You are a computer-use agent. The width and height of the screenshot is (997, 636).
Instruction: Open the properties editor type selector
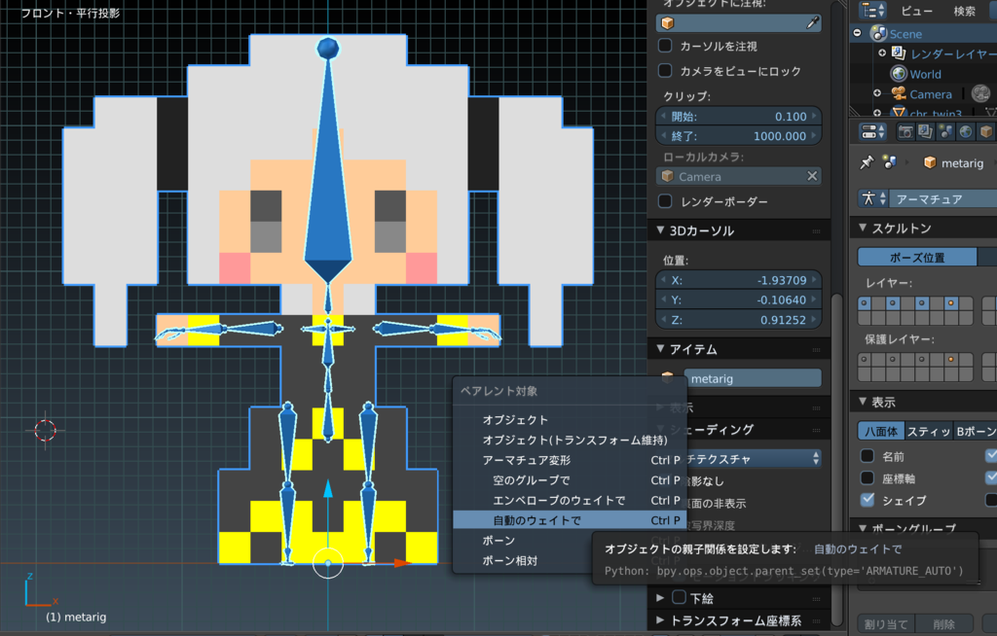click(872, 131)
